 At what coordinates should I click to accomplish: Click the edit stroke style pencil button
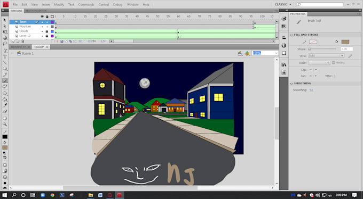[350, 56]
